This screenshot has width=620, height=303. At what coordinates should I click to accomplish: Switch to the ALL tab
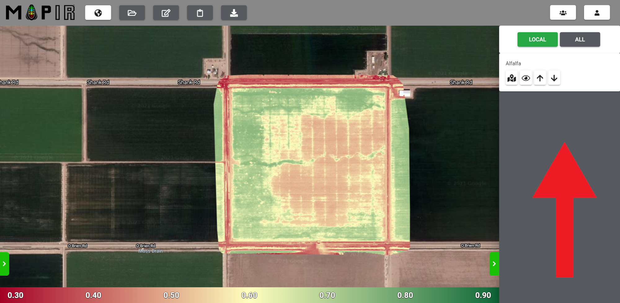coord(580,39)
